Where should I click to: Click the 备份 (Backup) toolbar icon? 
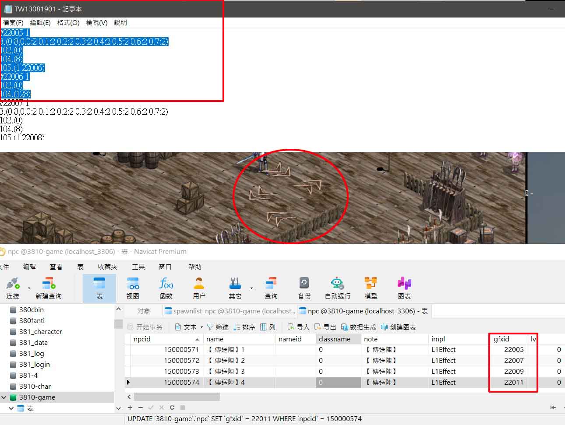[304, 288]
